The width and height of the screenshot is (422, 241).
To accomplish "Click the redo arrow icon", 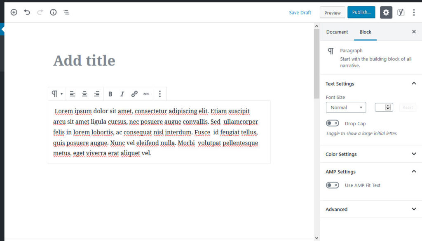I will (x=40, y=12).
